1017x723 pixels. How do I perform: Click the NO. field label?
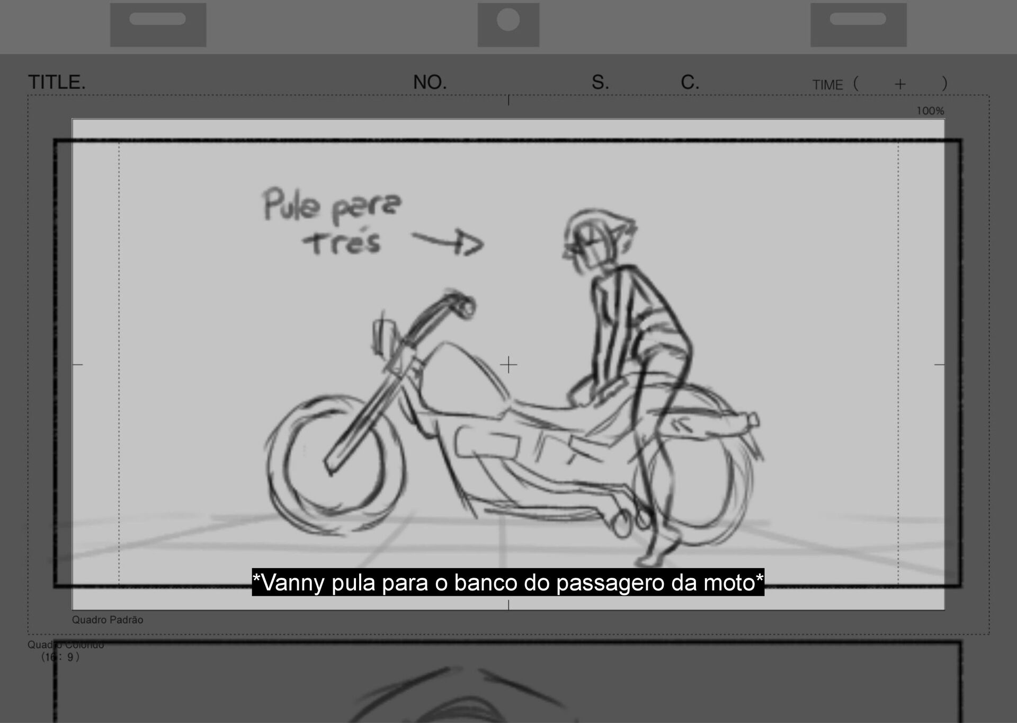430,82
